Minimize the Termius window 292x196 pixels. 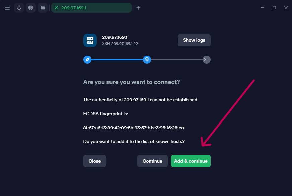(x=262, y=8)
